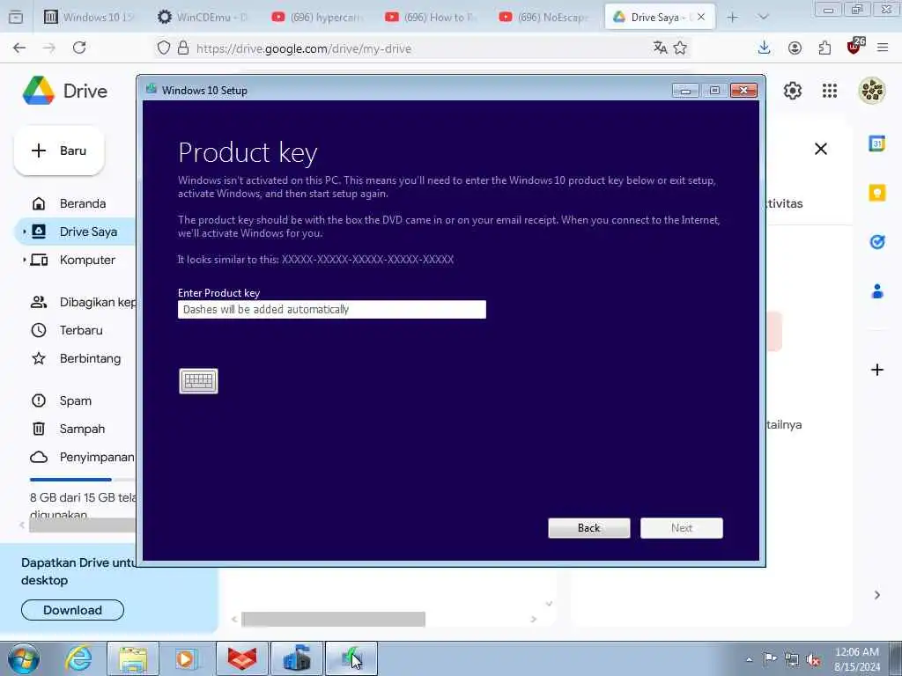The image size is (902, 676).
Task: Collapse side panel with chevron arrow
Action: coord(876,595)
